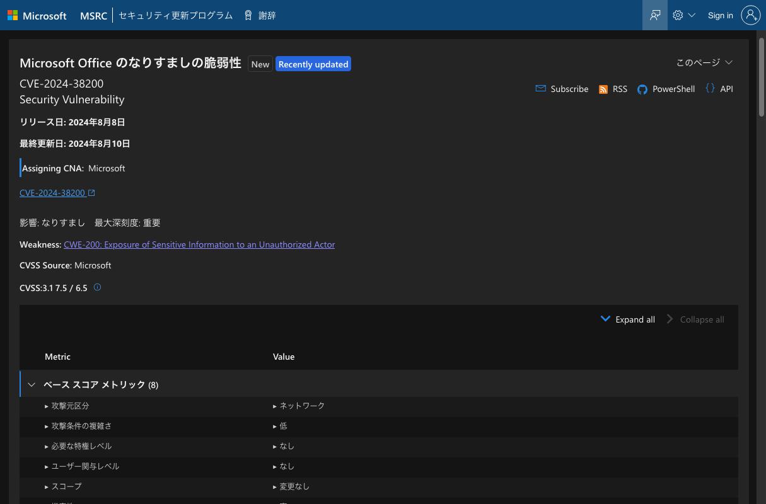Viewport: 766px width, 504px height.
Task: Open the dropdown arrow next to settings gear
Action: pos(692,15)
